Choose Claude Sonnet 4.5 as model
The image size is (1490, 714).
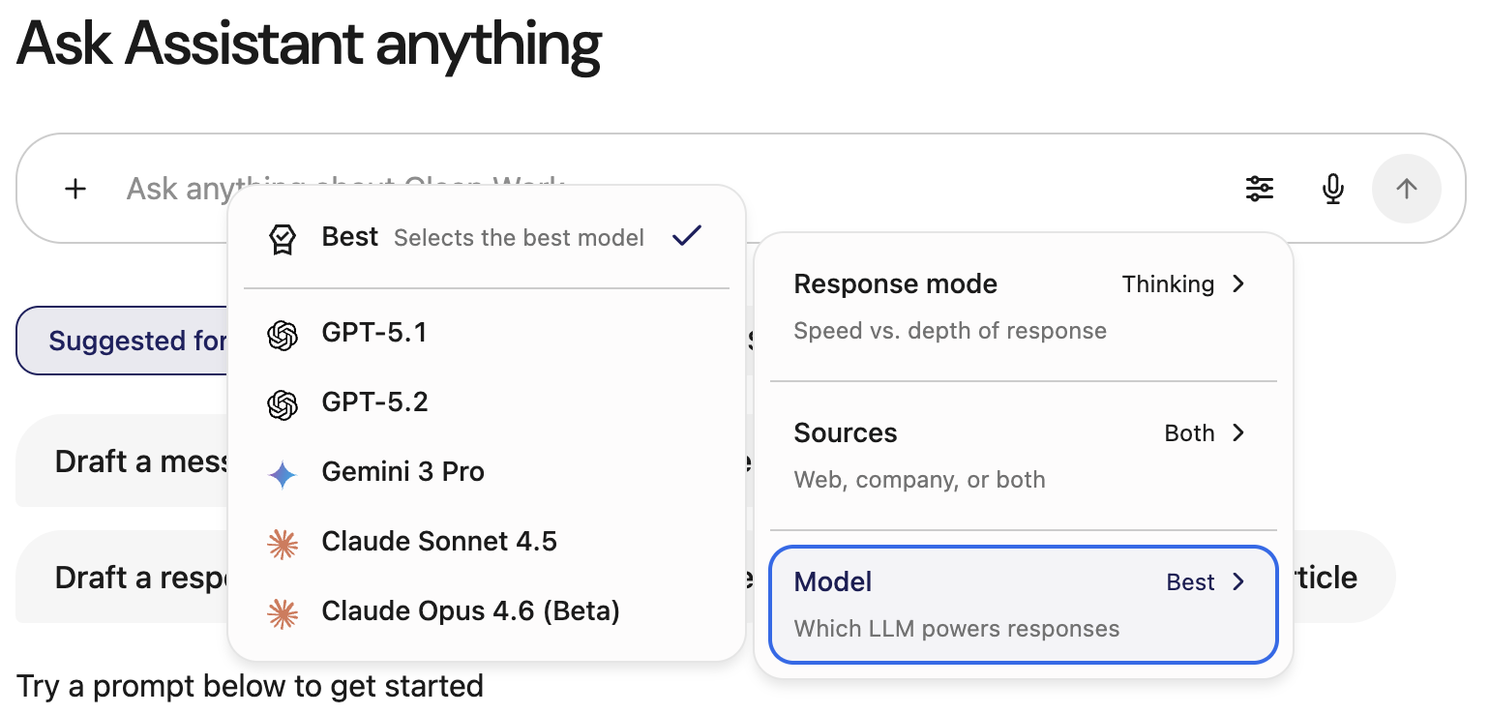click(x=439, y=542)
